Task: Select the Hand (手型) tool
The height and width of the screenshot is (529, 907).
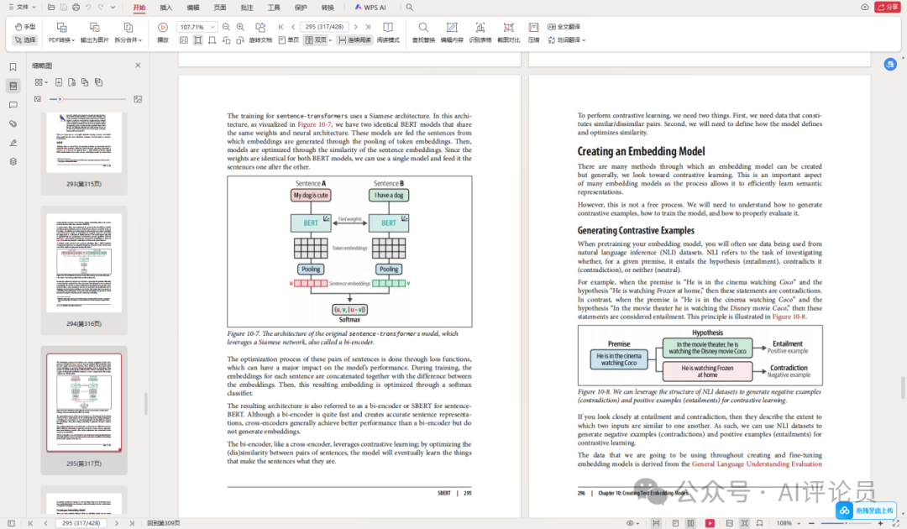Action: point(25,27)
